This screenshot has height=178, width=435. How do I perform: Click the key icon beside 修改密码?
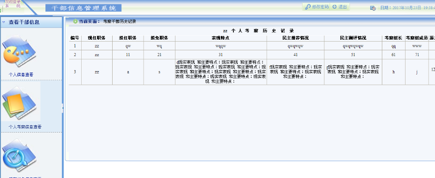point(308,7)
